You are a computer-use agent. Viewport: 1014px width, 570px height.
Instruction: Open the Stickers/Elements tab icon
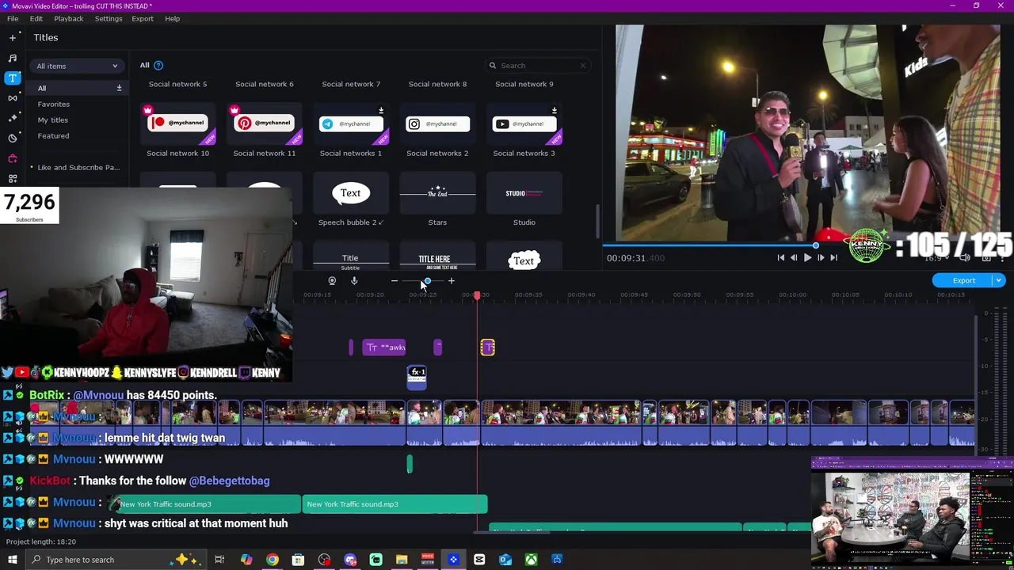point(12,138)
